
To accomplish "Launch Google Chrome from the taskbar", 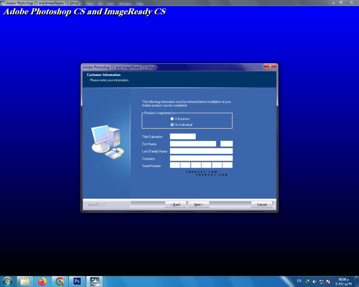I will click(x=60, y=281).
